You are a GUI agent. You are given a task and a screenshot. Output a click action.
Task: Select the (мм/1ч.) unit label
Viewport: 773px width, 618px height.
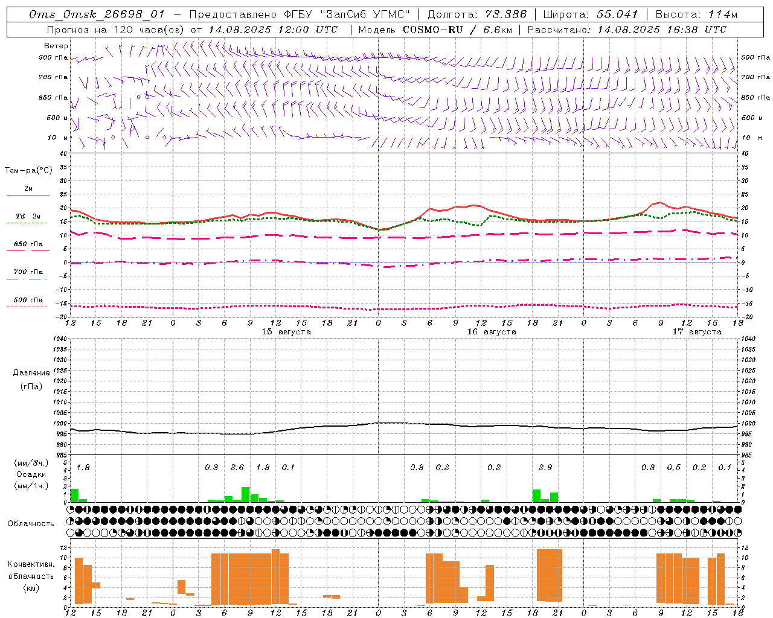31,486
